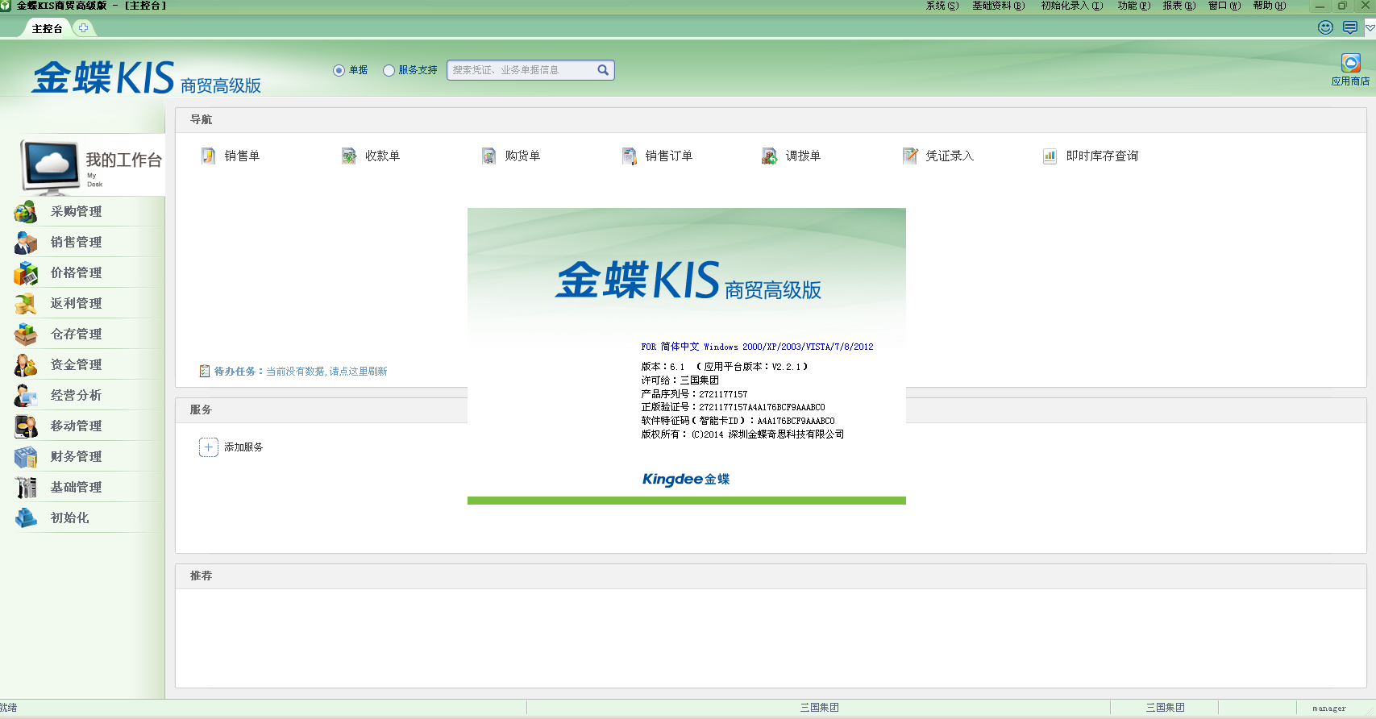This screenshot has height=719, width=1376.
Task: Click the 财务管理 sidebar label
Action: pyautogui.click(x=77, y=456)
